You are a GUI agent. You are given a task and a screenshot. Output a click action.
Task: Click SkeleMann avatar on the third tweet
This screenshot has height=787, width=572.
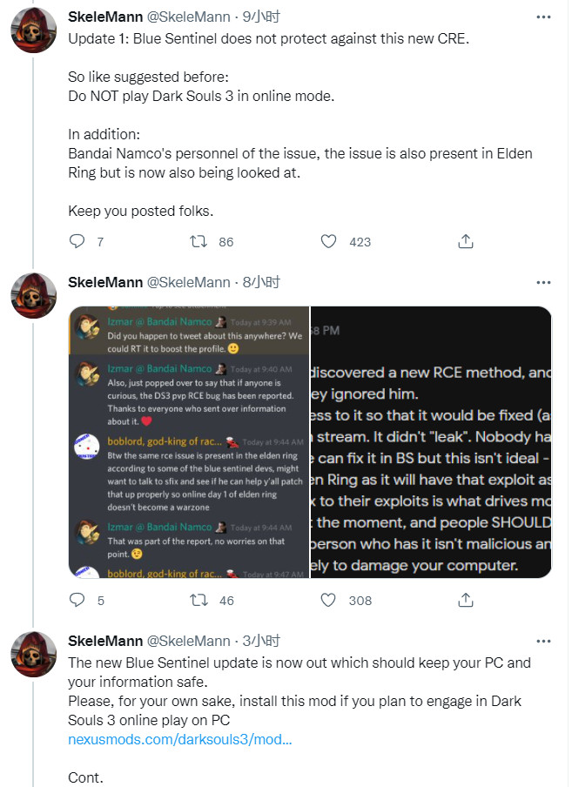33,655
